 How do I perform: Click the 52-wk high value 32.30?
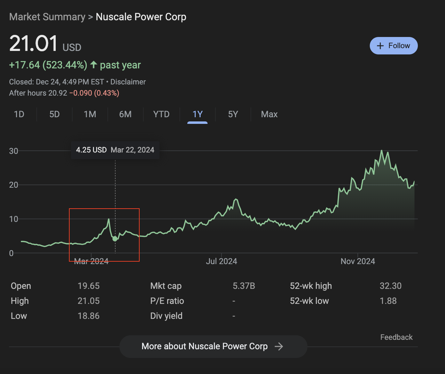391,286
